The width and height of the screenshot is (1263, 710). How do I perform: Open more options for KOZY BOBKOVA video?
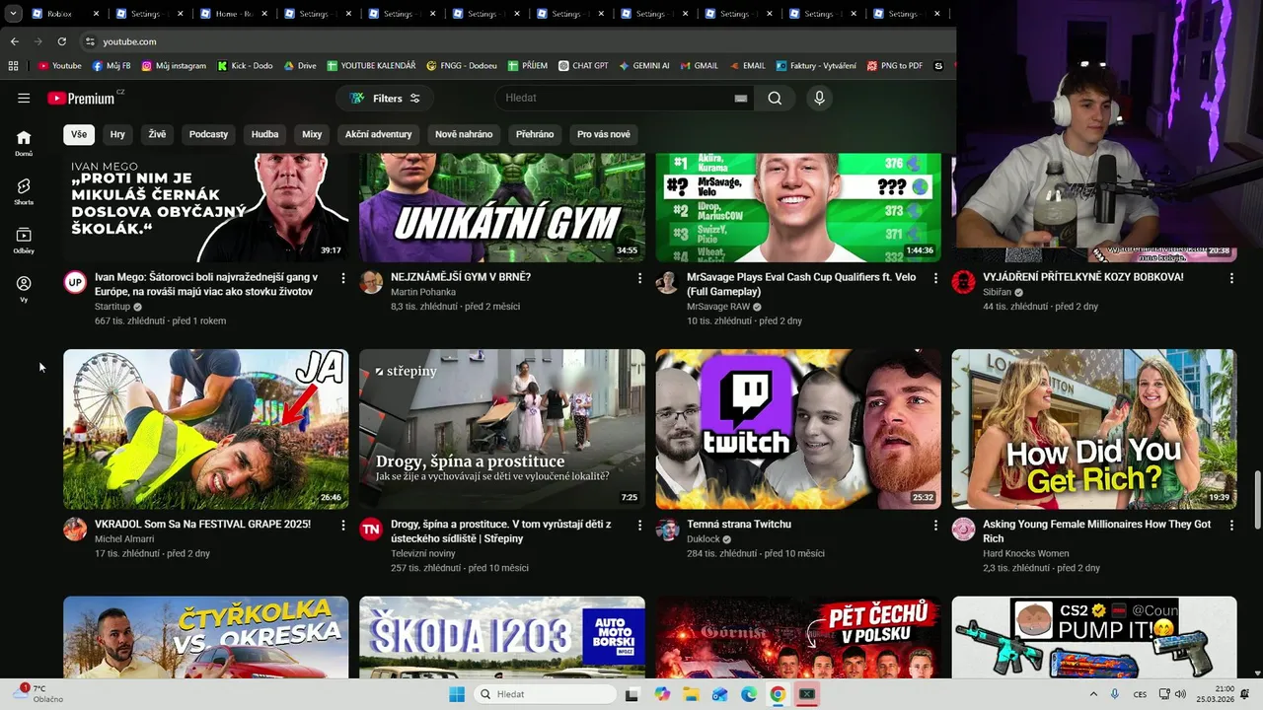click(1231, 278)
